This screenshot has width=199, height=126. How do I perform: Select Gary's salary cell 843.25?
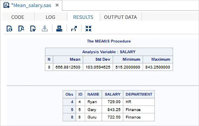(112, 109)
